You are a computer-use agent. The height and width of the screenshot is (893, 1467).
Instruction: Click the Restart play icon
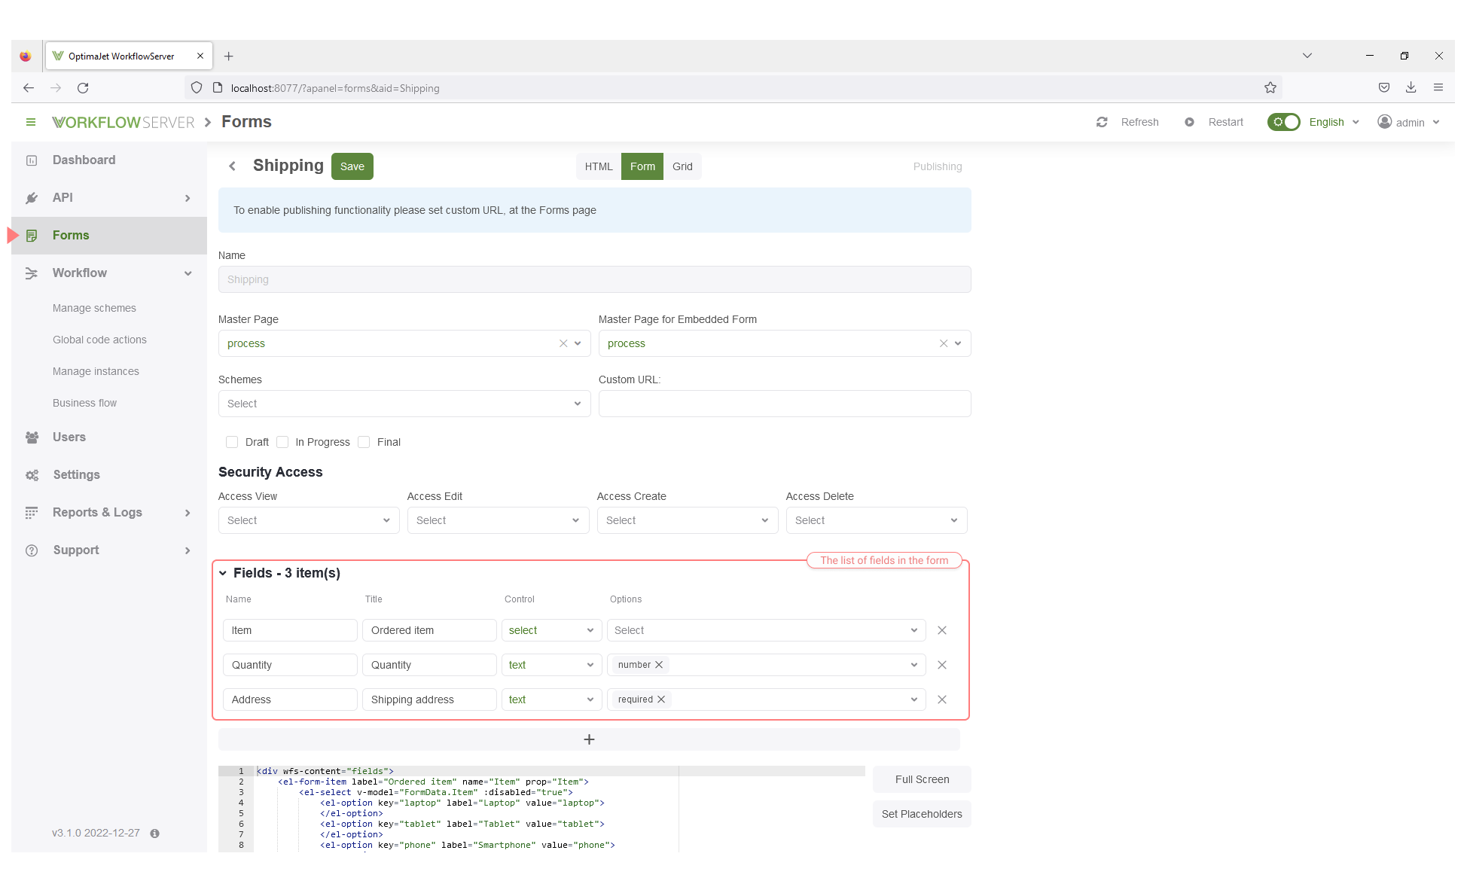coord(1189,122)
